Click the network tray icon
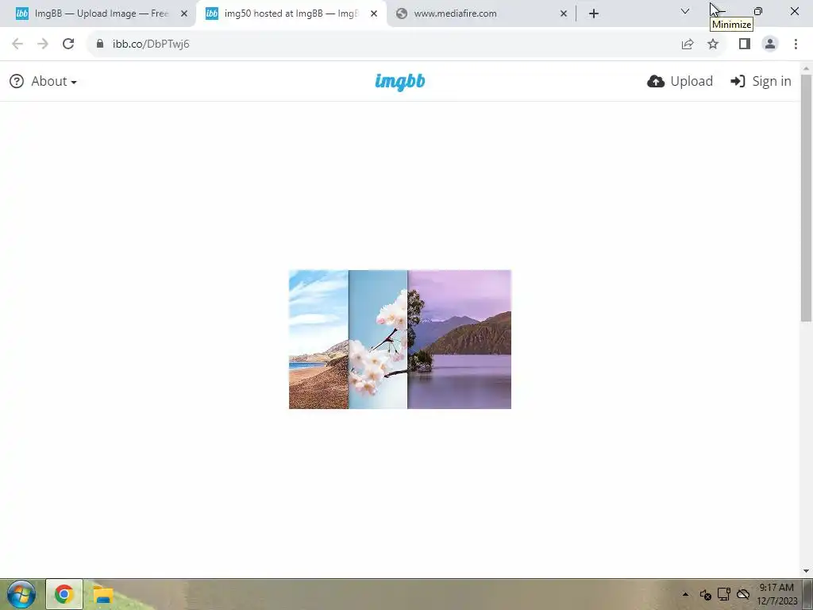 pyautogui.click(x=724, y=594)
